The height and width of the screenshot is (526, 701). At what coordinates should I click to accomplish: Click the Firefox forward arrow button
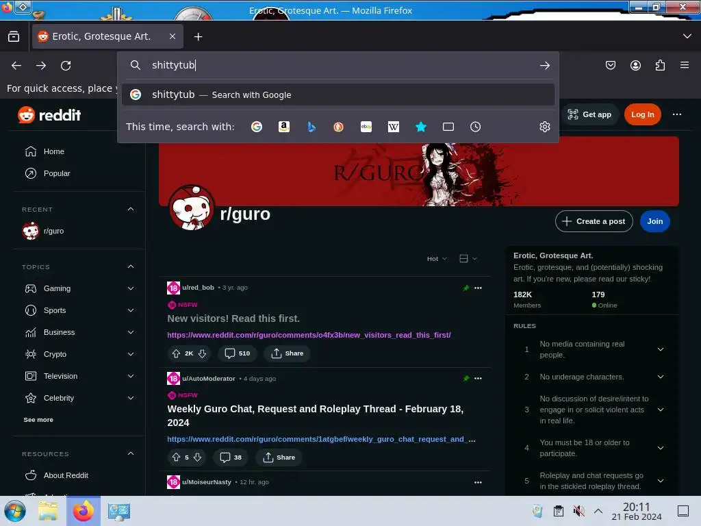coord(41,65)
